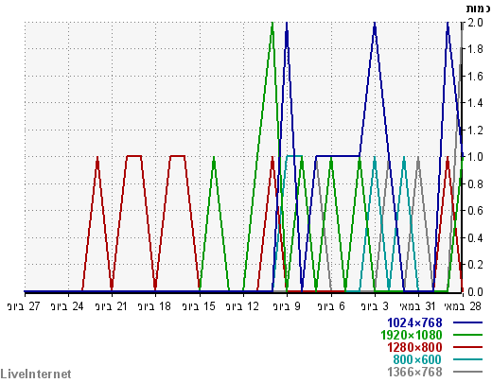The width and height of the screenshot is (492, 383).
Task: Click the 9 ביונ date axis label
Action: (287, 306)
